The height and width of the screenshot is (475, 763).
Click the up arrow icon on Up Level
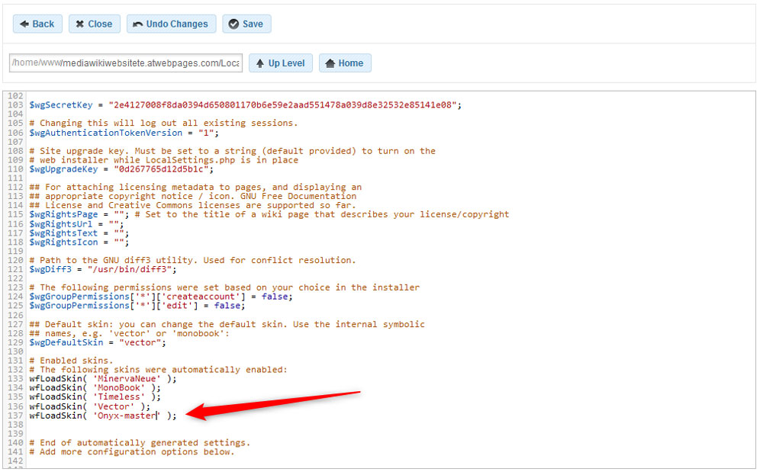[x=262, y=63]
